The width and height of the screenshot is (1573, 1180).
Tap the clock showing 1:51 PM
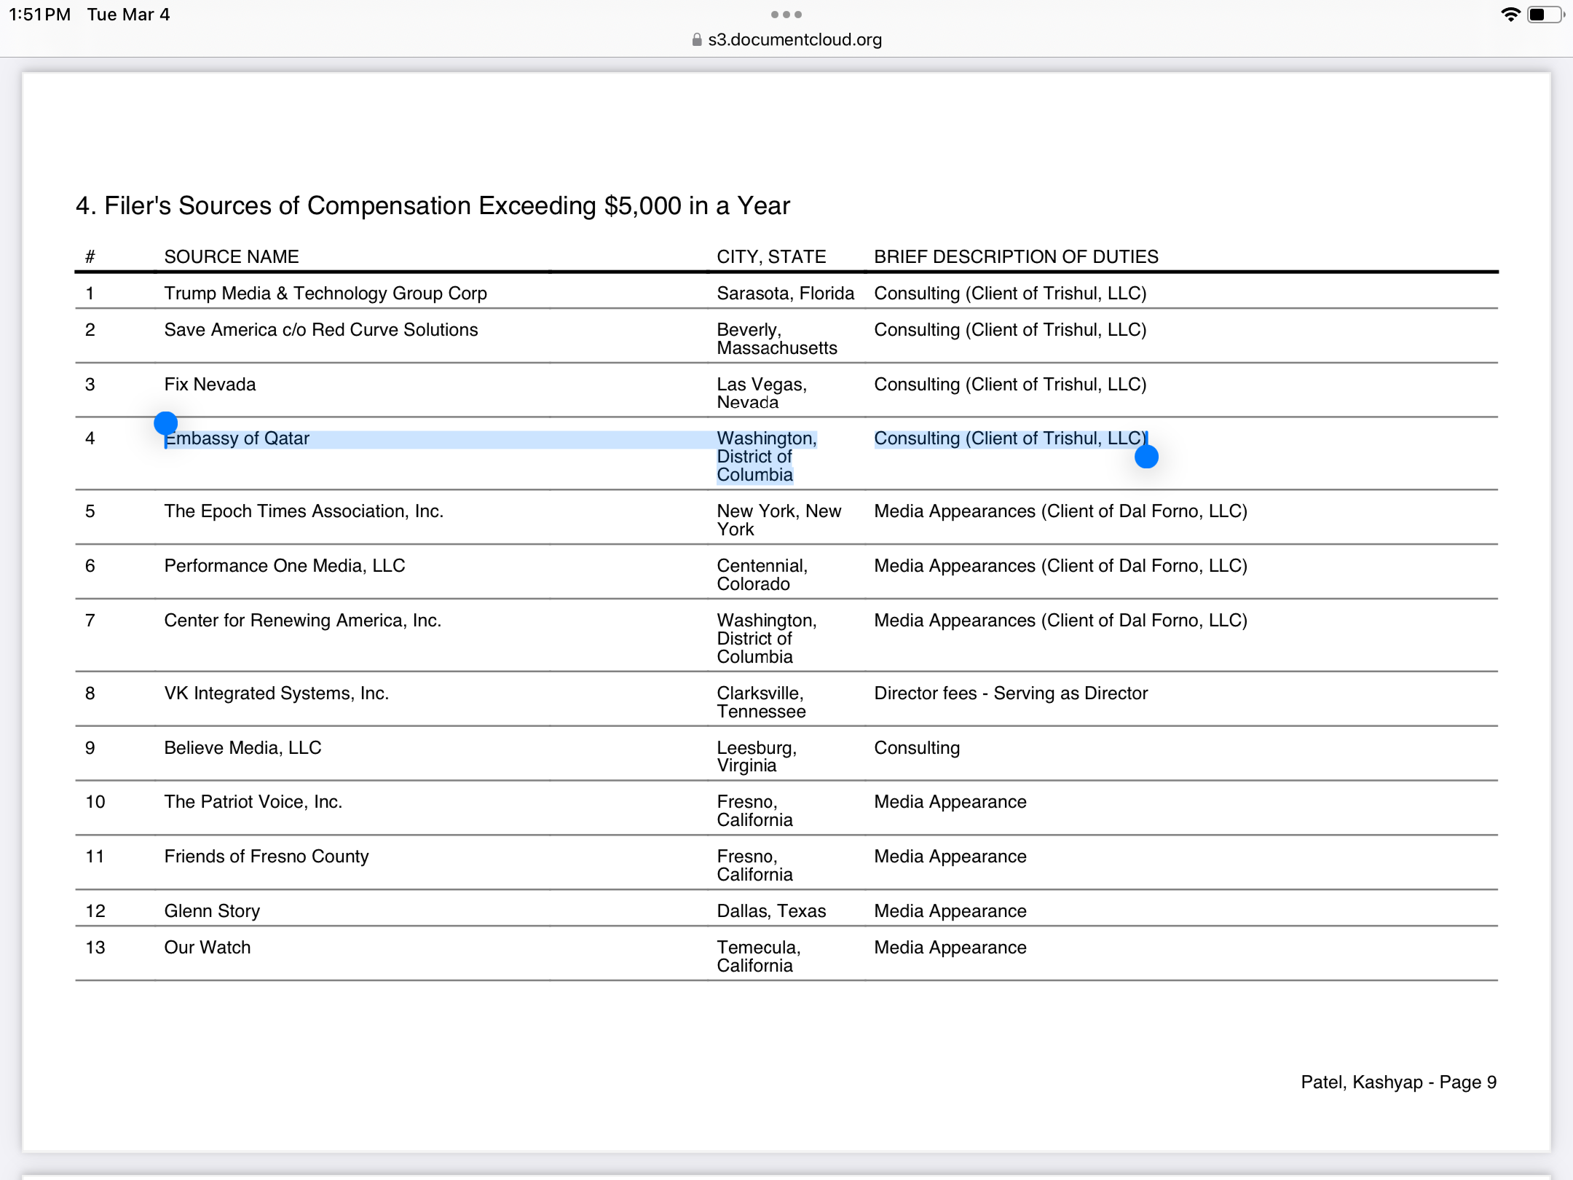coord(39,15)
